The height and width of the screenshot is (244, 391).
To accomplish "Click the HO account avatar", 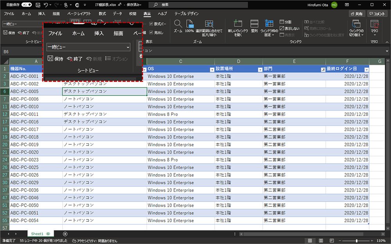I will tap(334, 5).
